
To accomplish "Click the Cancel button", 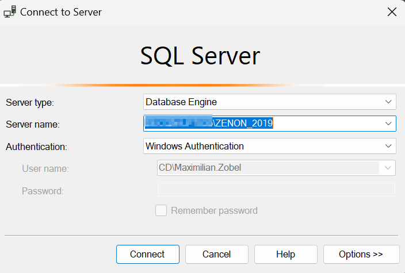I will (216, 254).
